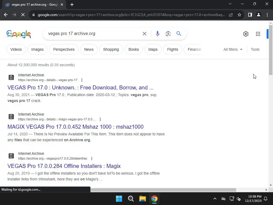Screen dimensions: 273x205
Task: Open options for magix-vegas-pro result
Action: click(100, 119)
